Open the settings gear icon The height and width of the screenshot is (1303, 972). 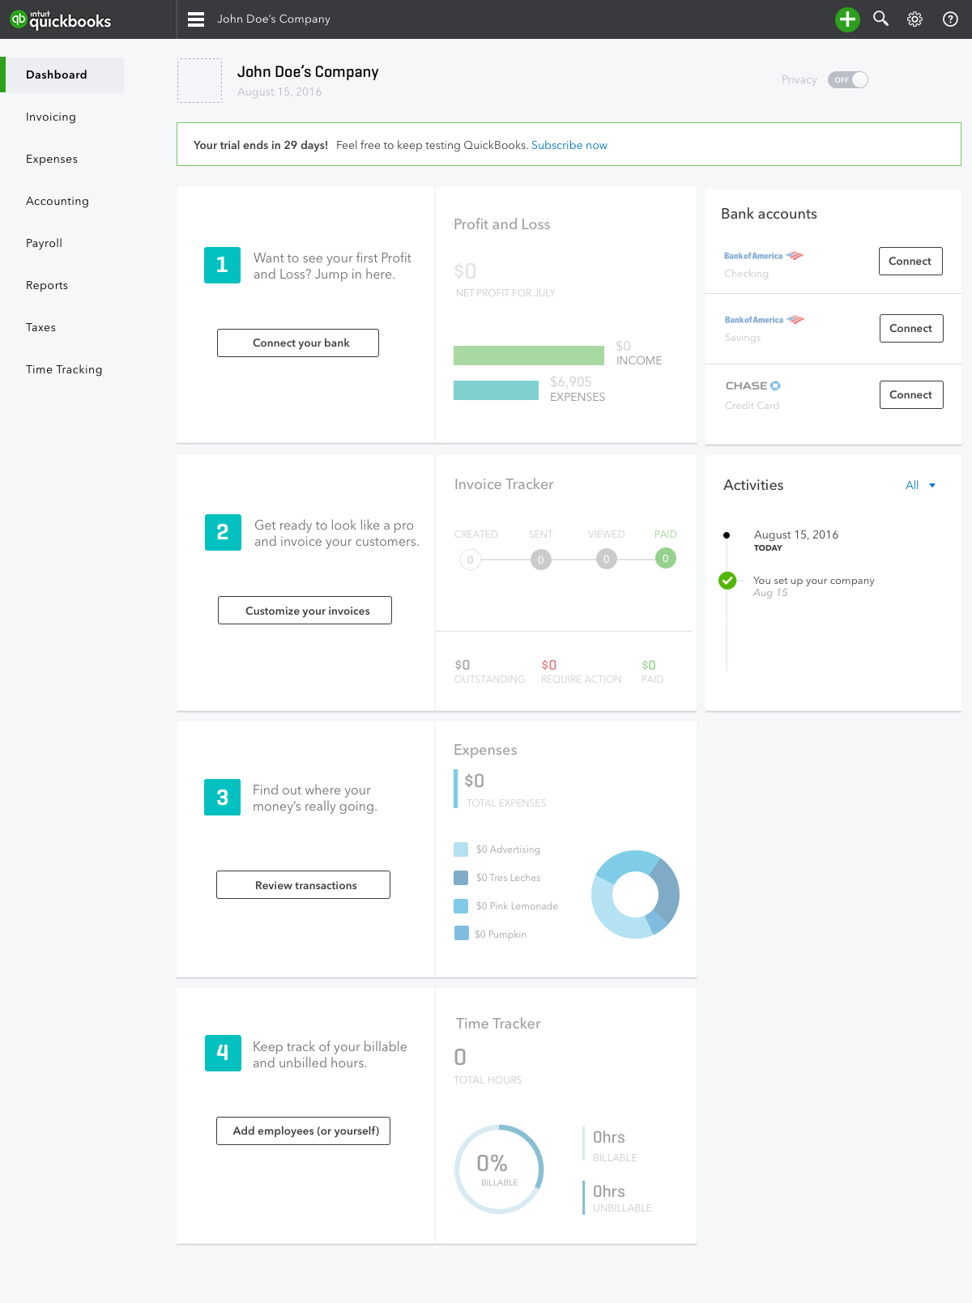point(915,19)
